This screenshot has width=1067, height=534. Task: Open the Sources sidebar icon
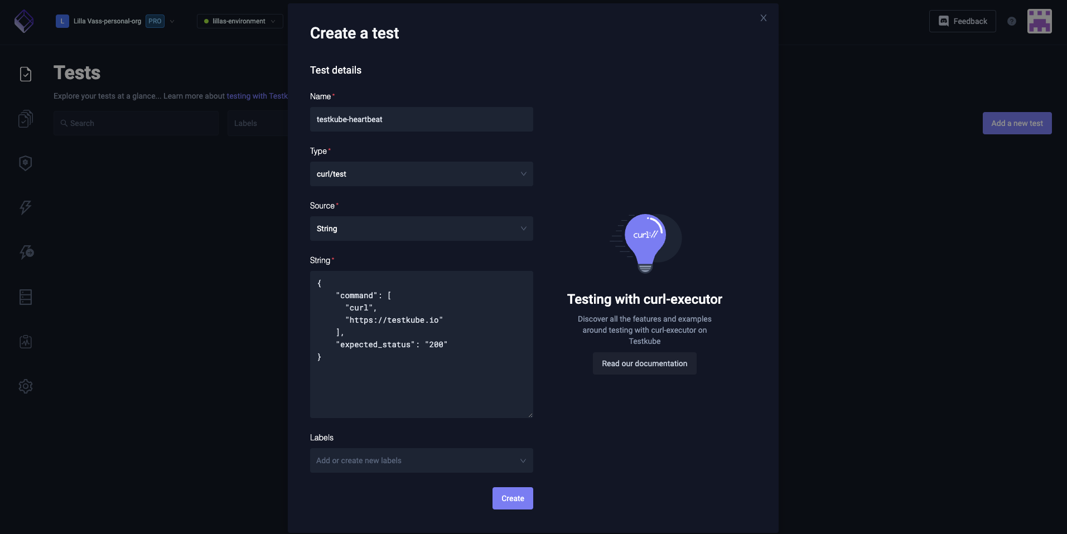point(25,297)
